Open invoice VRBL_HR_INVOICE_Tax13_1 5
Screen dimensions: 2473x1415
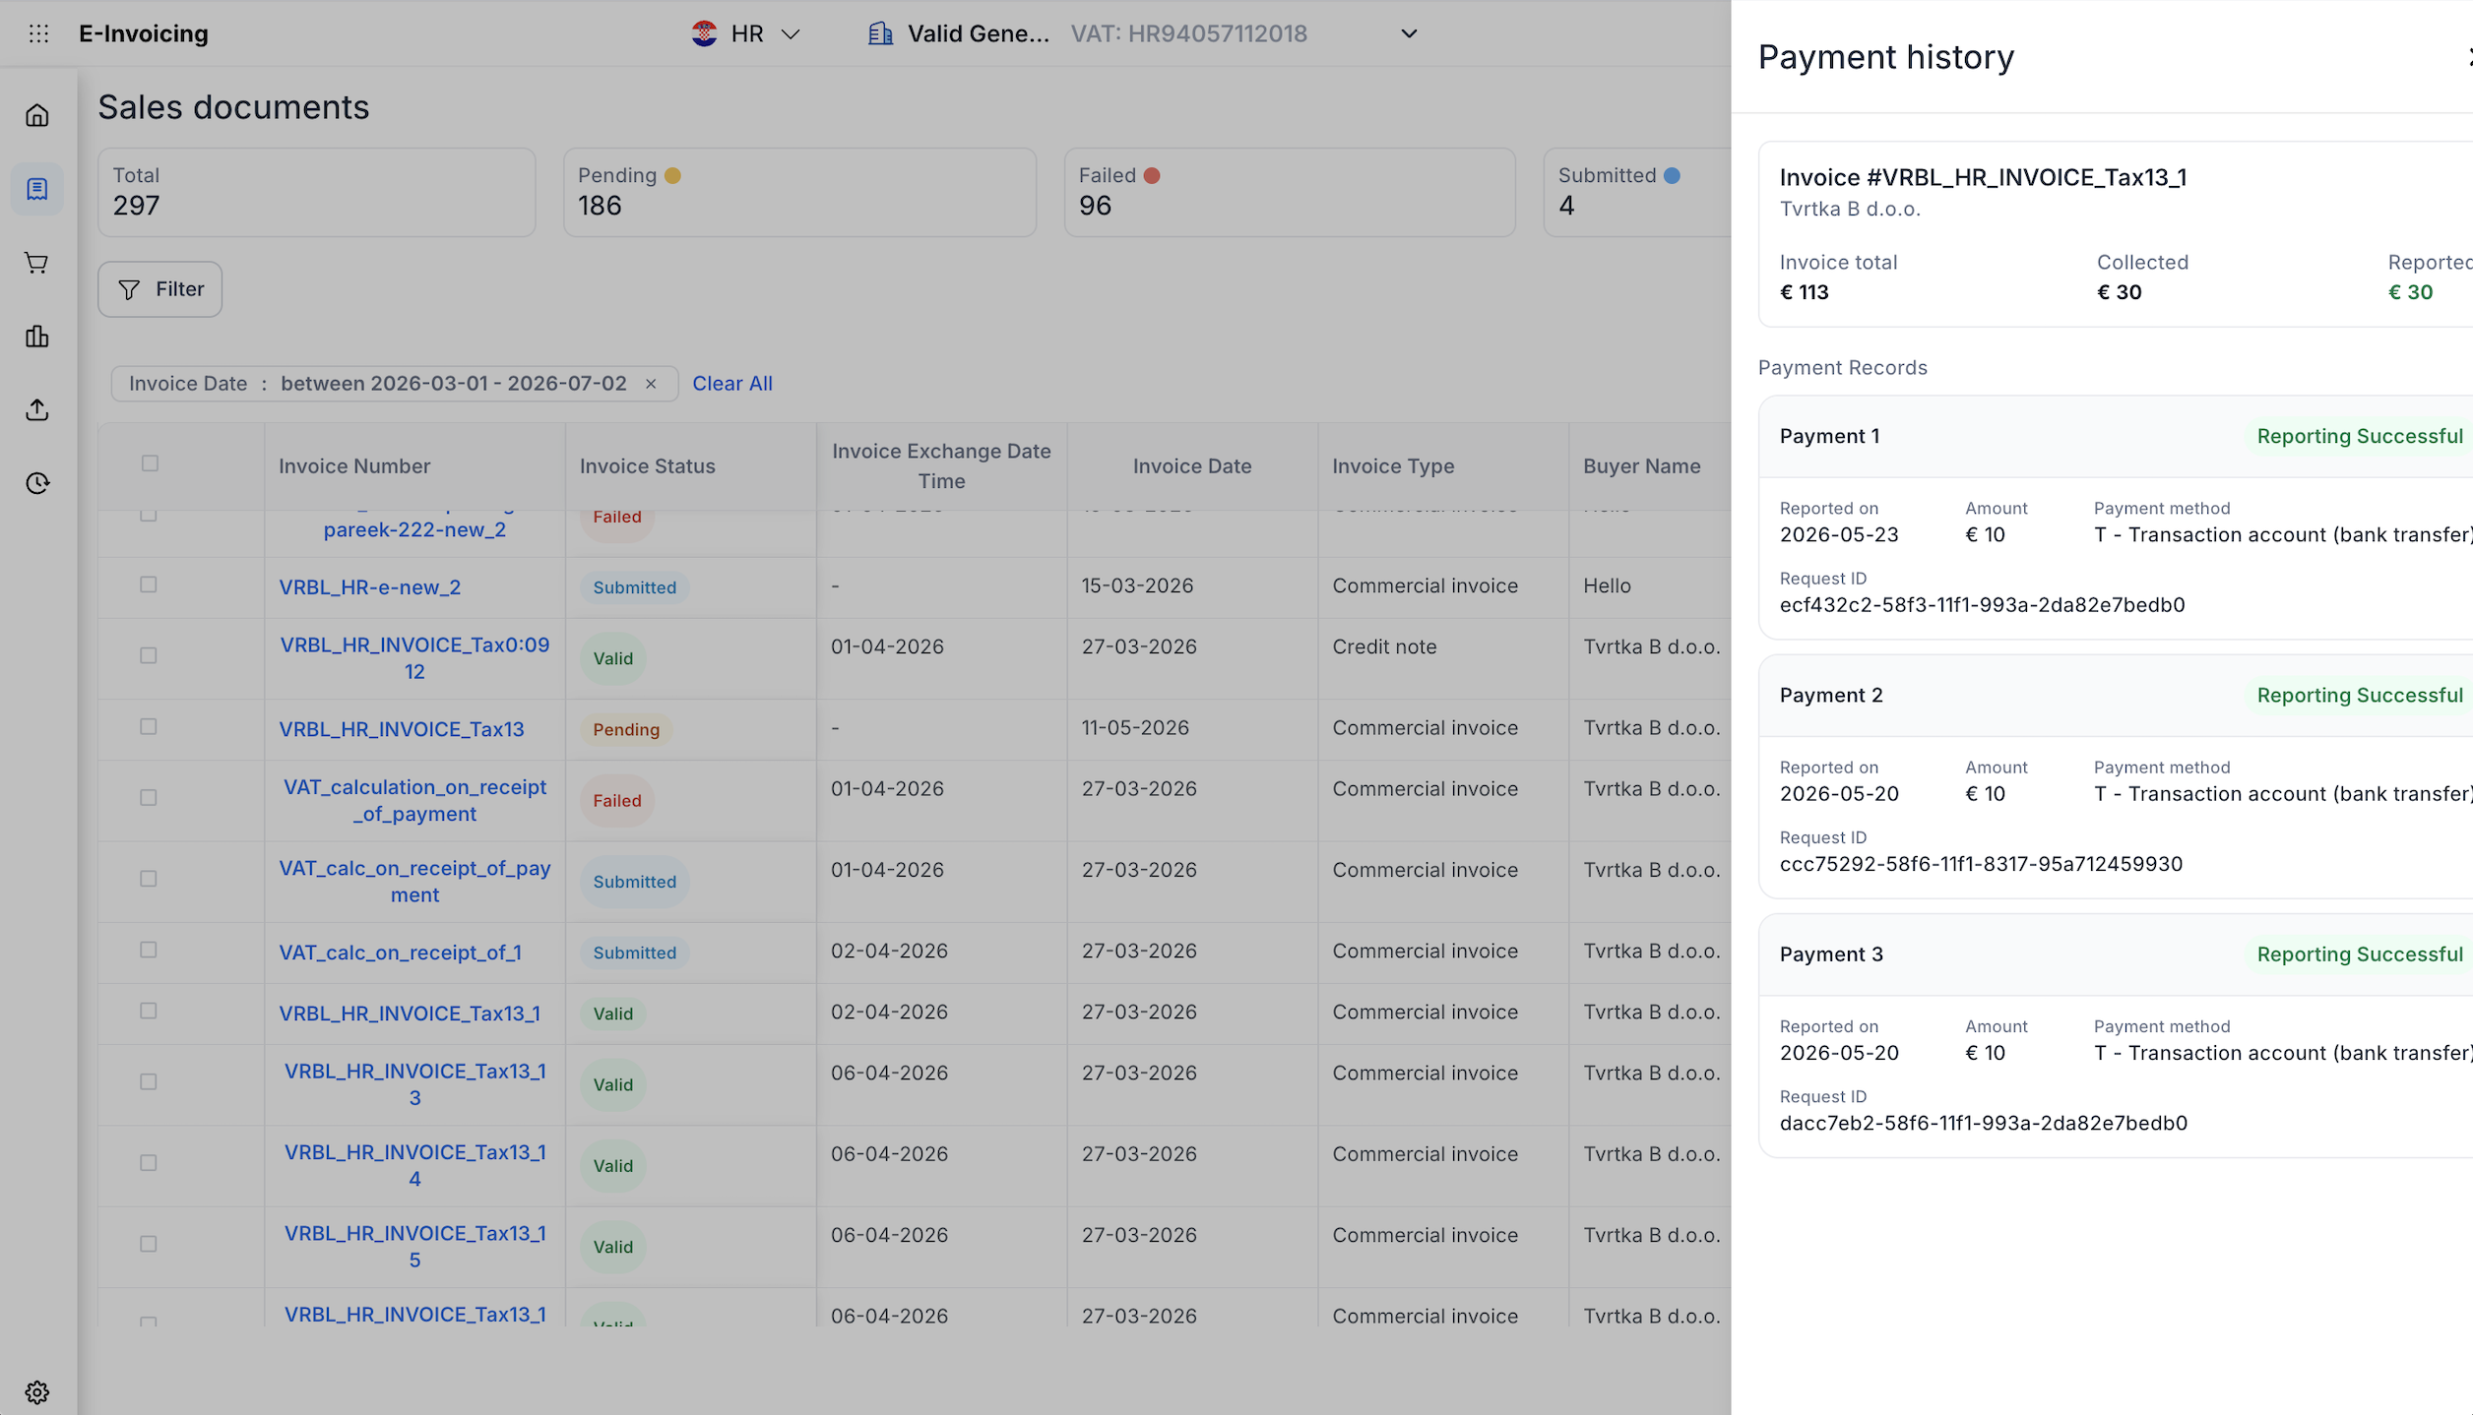tap(414, 1247)
